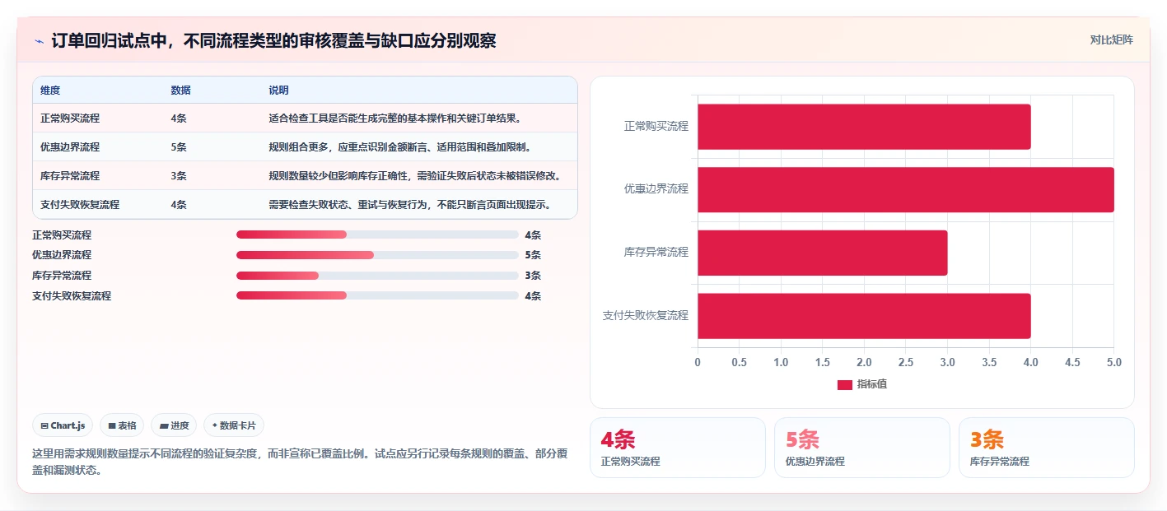Click the 5条 value in the table
Image resolution: width=1167 pixels, height=511 pixels.
coord(179,147)
